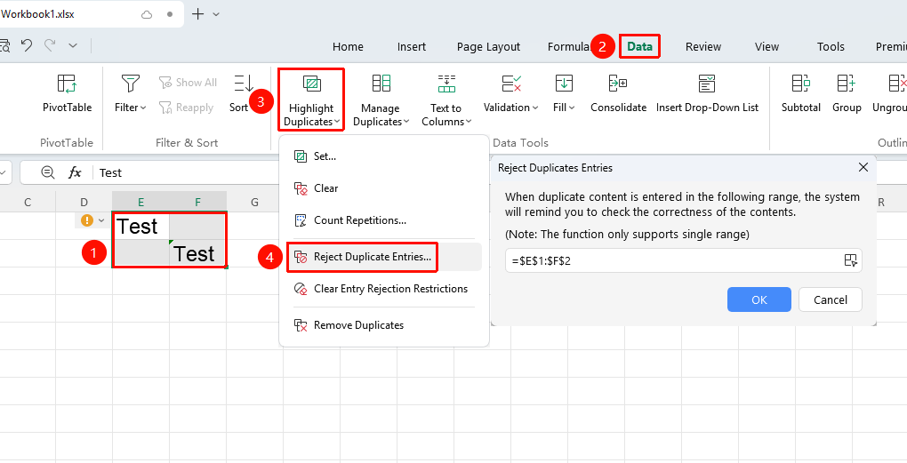Choose Clear in duplicates menu

384,188
